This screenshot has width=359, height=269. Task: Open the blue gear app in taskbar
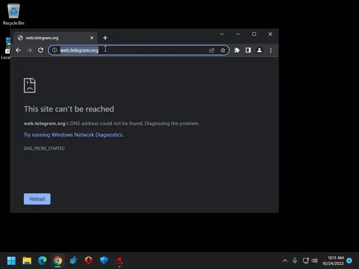pyautogui.click(x=73, y=260)
